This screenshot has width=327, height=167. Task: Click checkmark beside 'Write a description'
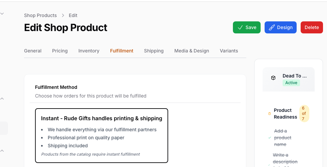(x=270, y=165)
